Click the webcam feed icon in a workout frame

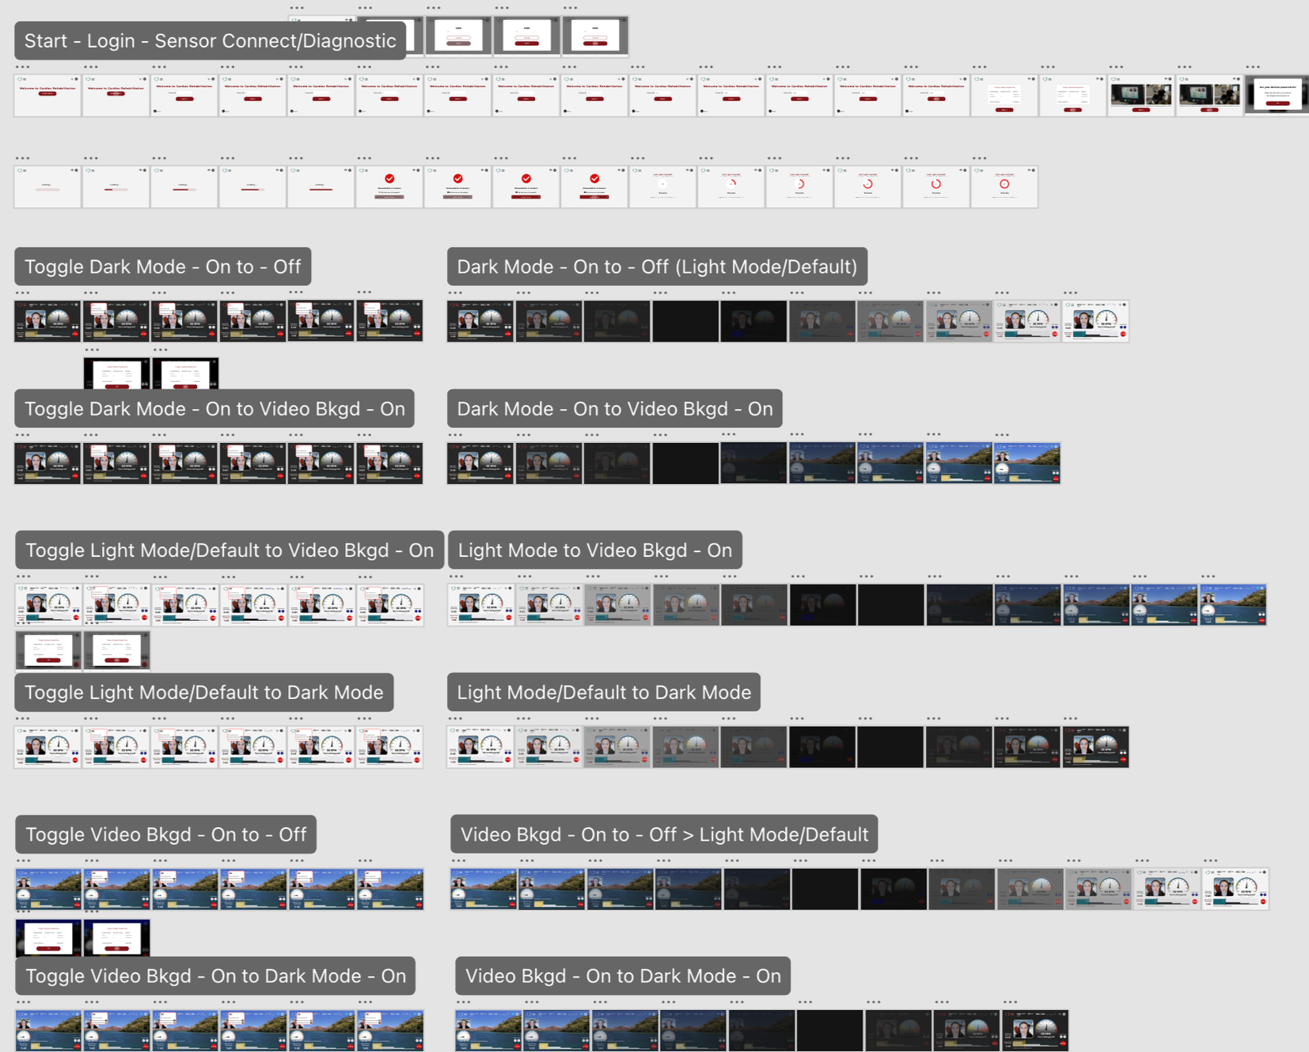pos(469,319)
